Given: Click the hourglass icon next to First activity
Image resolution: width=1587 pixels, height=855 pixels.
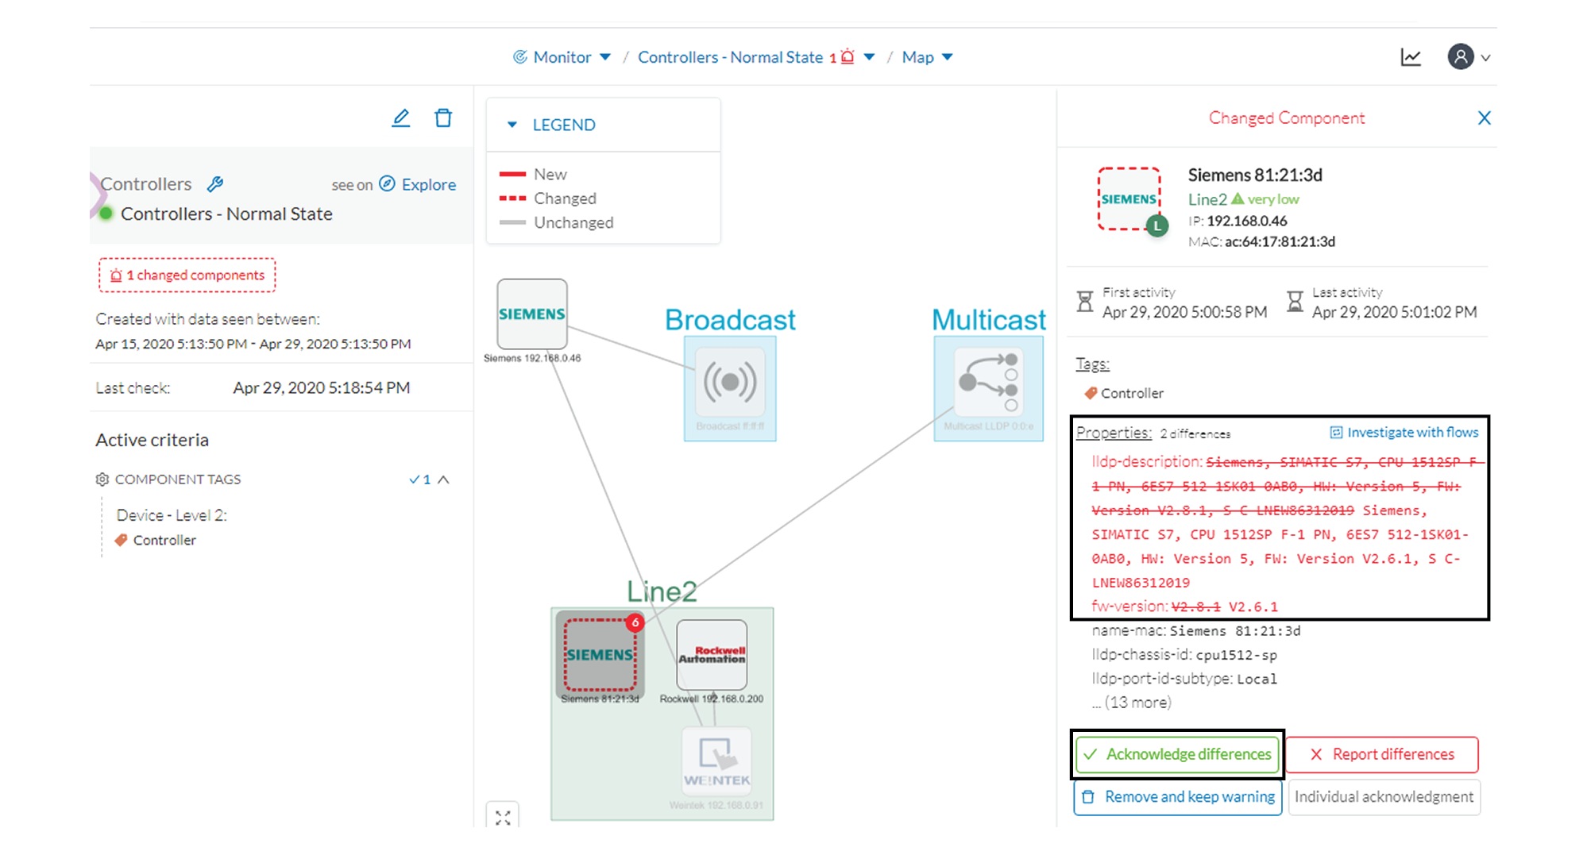Looking at the screenshot, I should click(x=1085, y=302).
